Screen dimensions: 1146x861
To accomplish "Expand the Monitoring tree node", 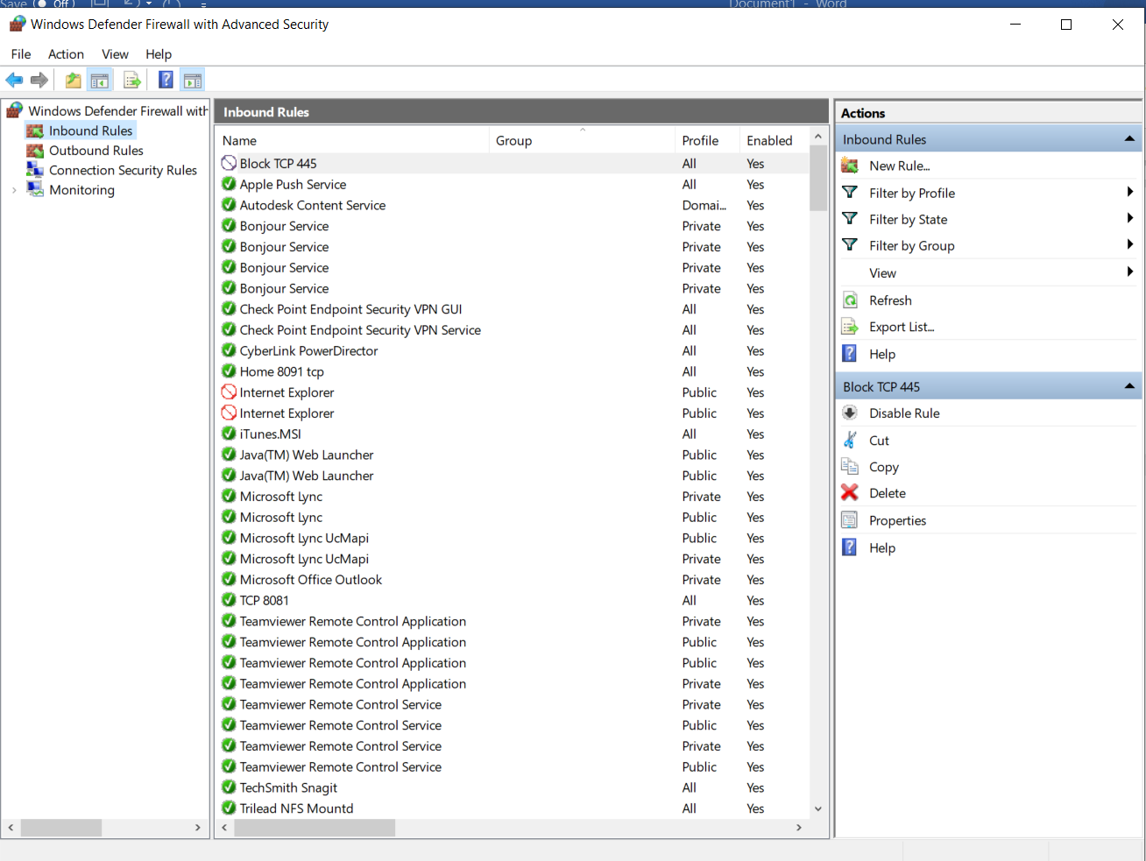I will click(14, 190).
